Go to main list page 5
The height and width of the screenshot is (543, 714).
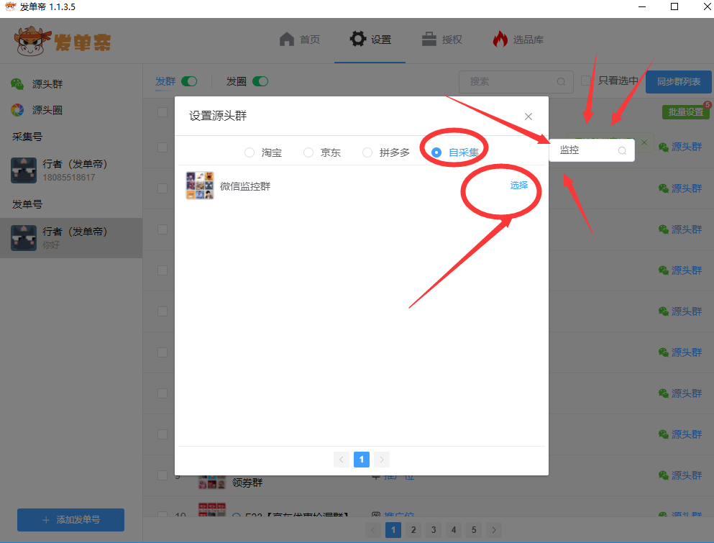pyautogui.click(x=474, y=530)
